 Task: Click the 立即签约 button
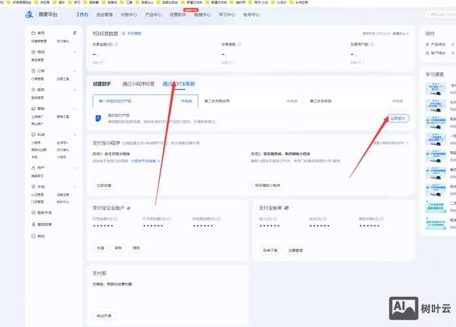398,118
